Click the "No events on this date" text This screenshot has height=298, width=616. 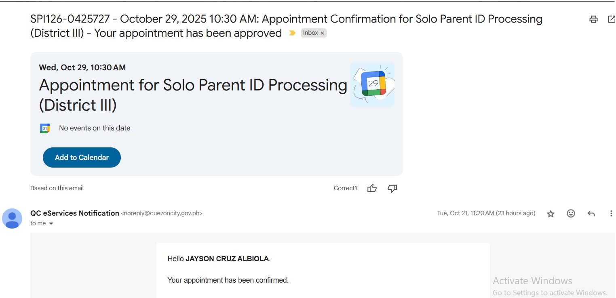tap(95, 128)
